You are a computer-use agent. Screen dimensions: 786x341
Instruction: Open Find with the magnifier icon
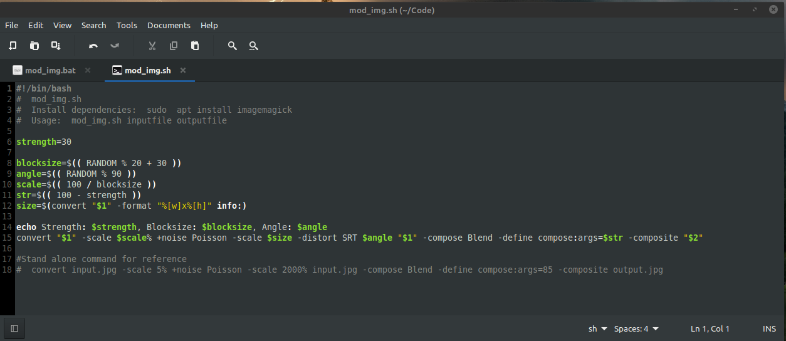click(232, 46)
